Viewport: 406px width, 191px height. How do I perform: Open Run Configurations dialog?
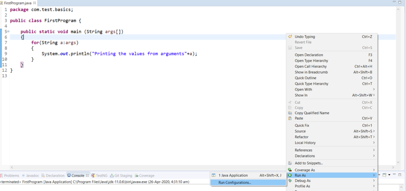click(234, 183)
